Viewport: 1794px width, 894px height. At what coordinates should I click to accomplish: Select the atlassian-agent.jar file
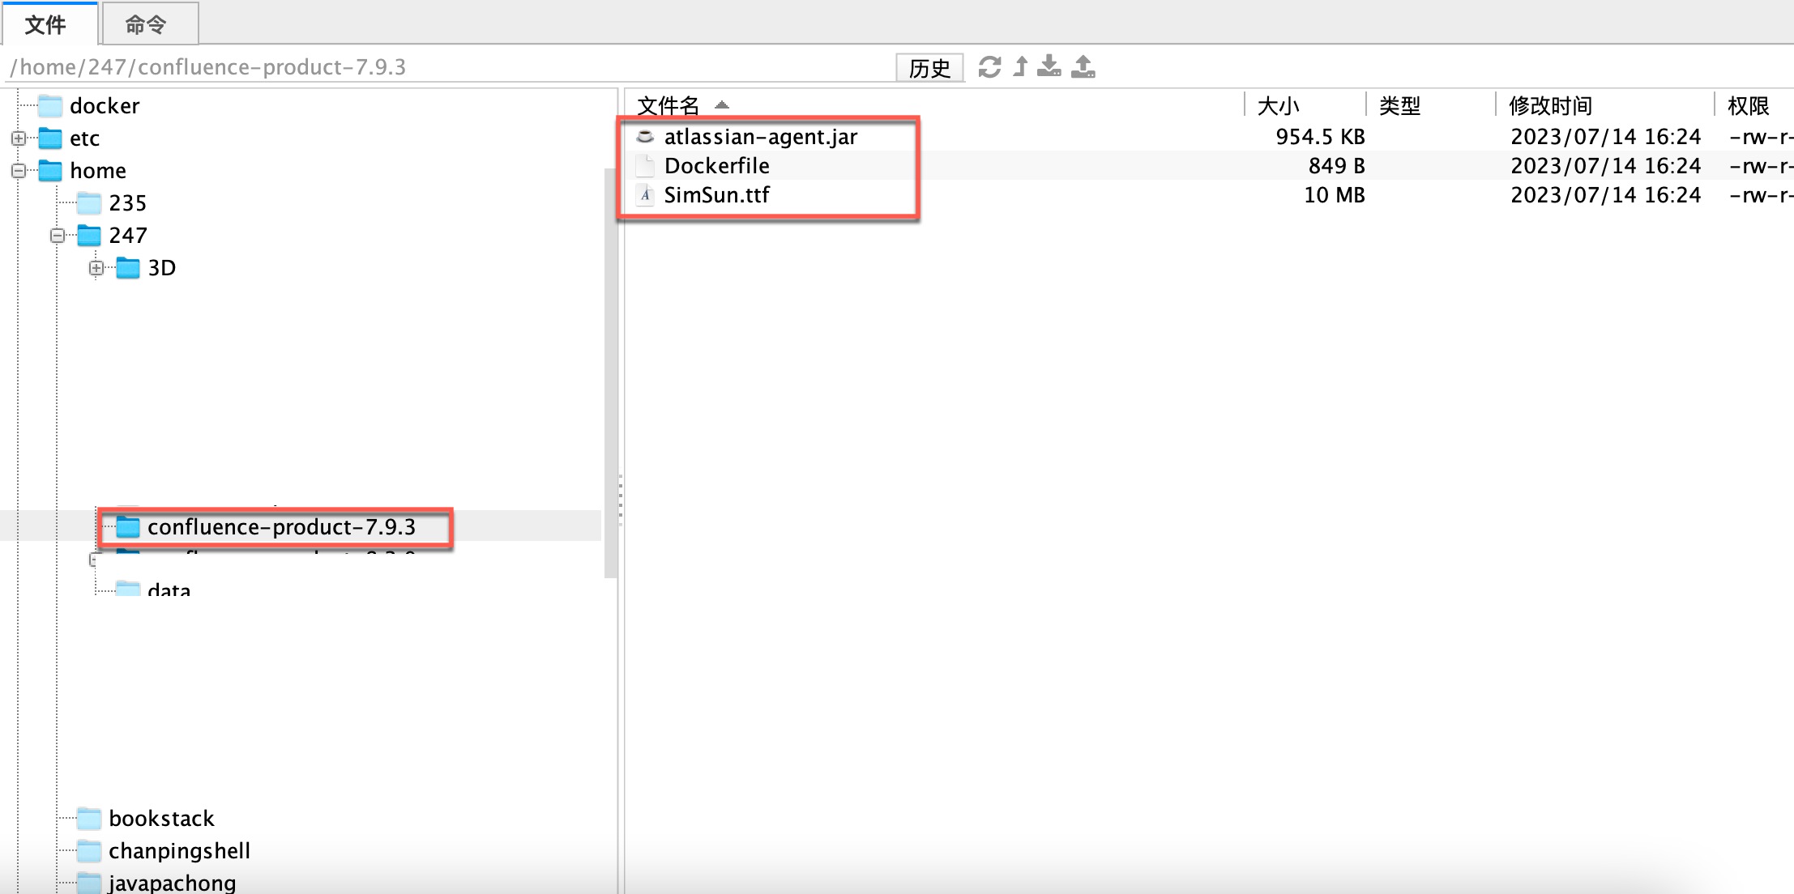(x=761, y=137)
